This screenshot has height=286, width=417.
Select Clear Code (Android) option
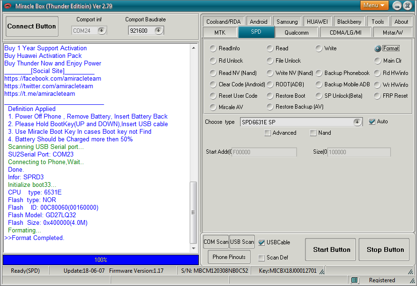click(x=237, y=84)
